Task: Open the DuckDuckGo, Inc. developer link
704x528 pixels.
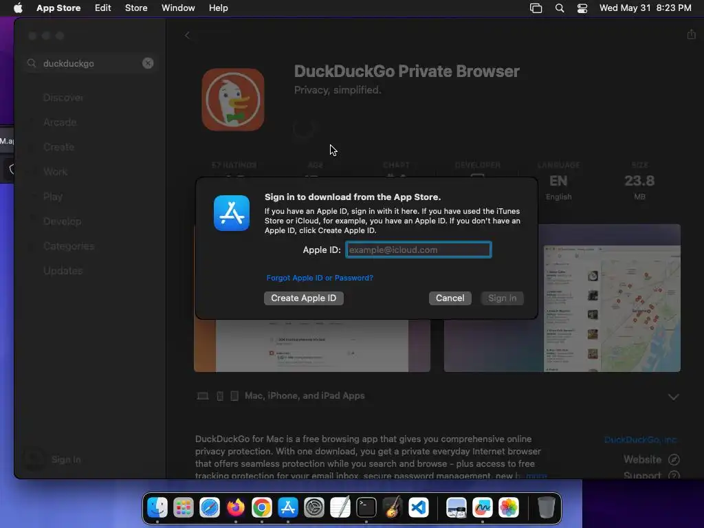Action: click(640, 439)
